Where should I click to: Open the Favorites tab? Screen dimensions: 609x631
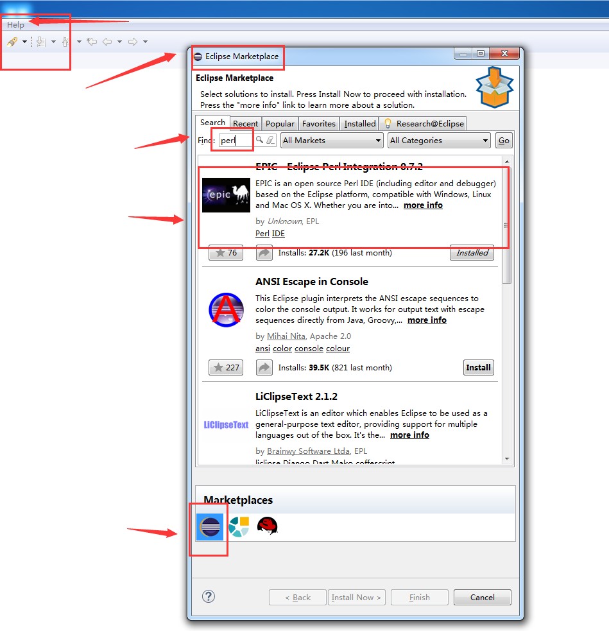point(318,123)
